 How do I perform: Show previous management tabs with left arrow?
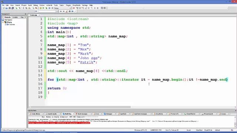click(3, 17)
